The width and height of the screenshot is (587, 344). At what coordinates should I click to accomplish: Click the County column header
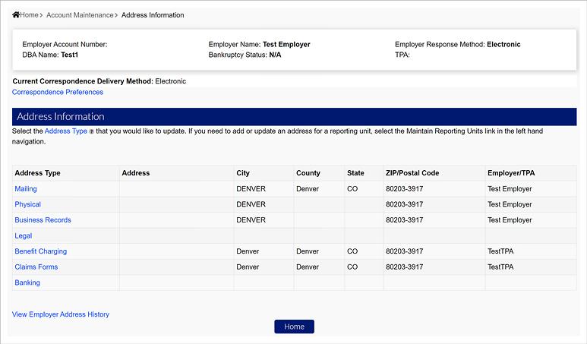click(x=308, y=173)
